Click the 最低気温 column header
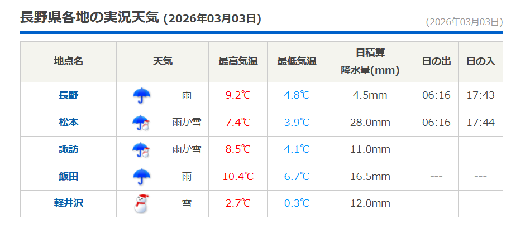 pyautogui.click(x=297, y=61)
